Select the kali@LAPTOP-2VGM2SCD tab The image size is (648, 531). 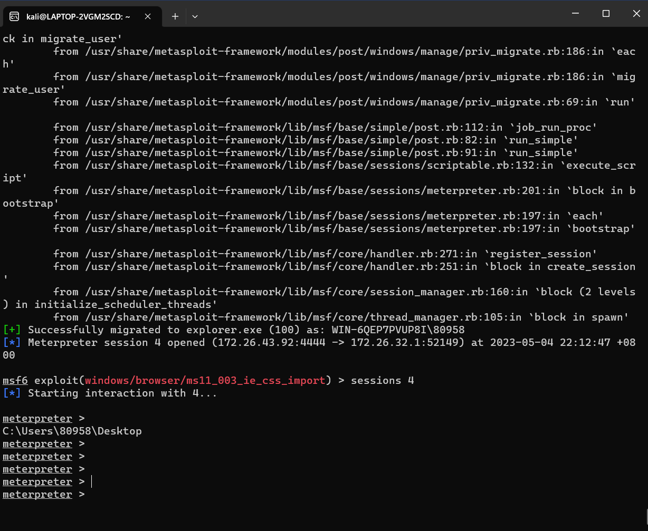pyautogui.click(x=82, y=16)
